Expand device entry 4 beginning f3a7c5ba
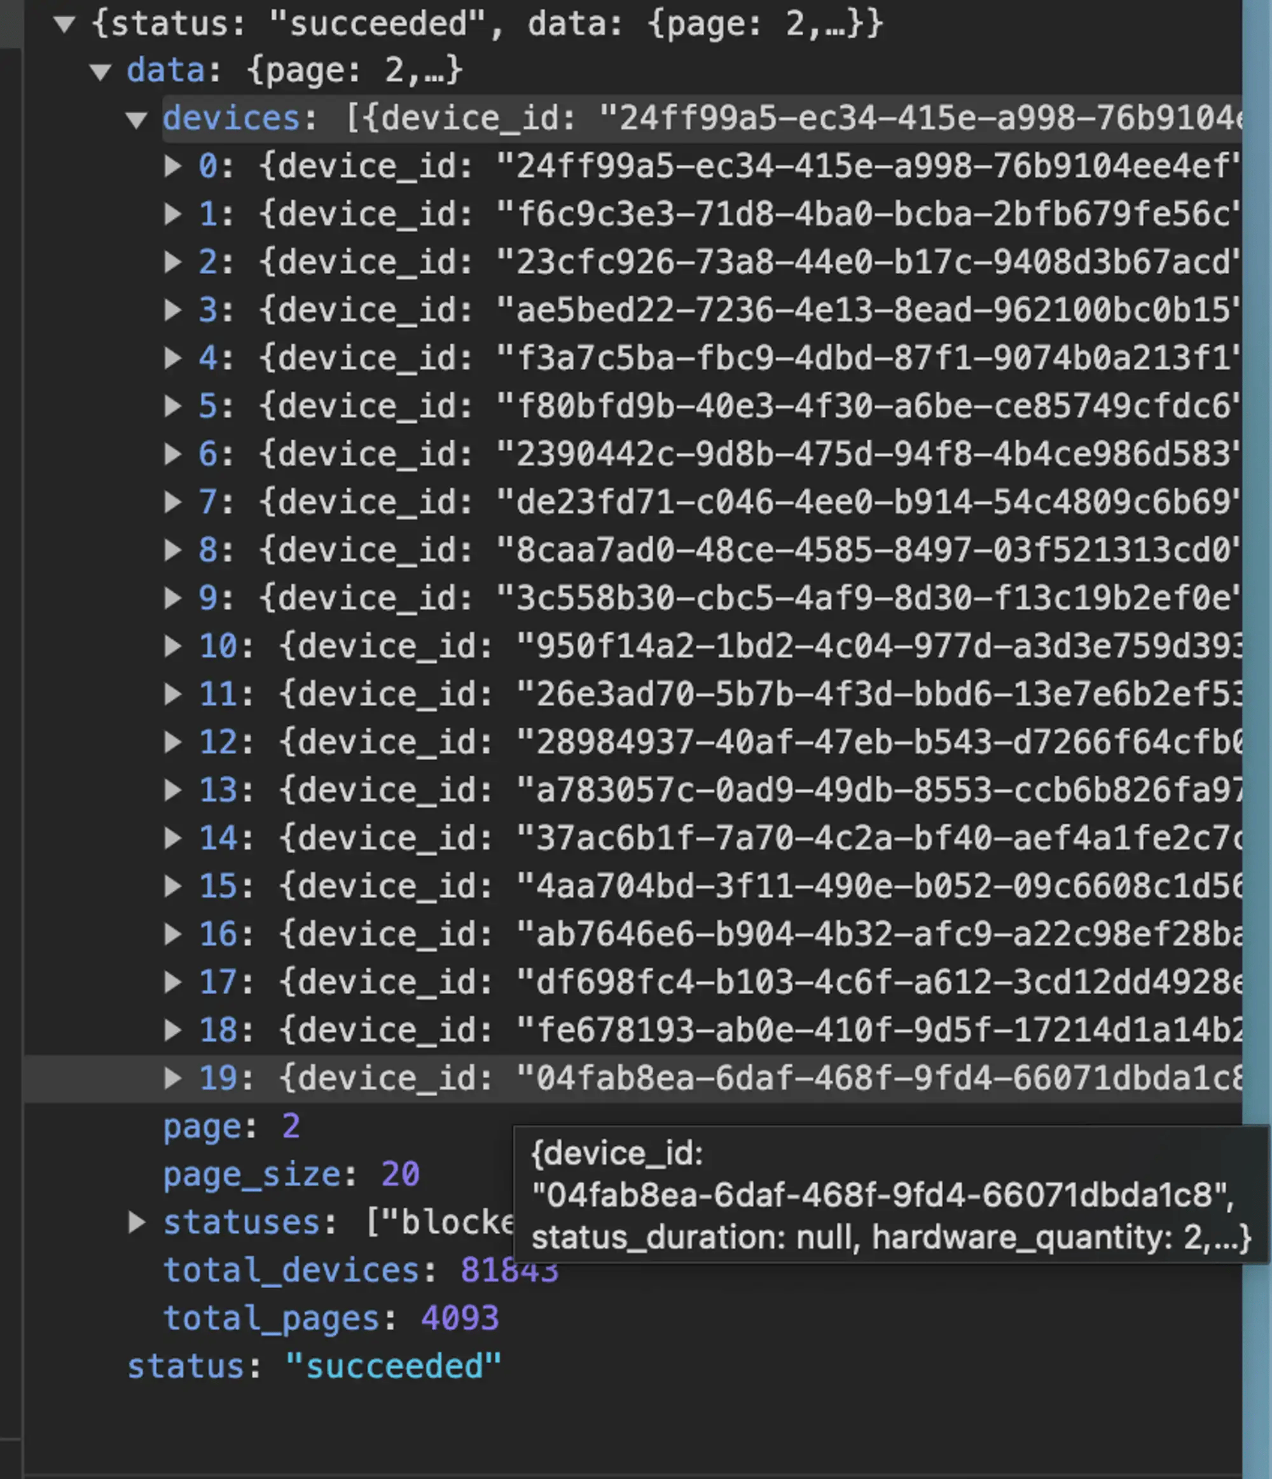Screen dimensions: 1272x1479 [x=173, y=358]
